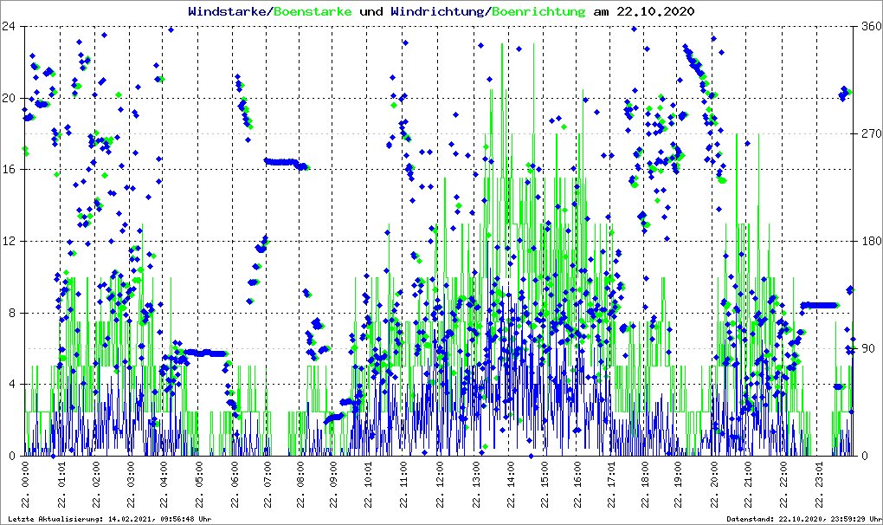The width and height of the screenshot is (883, 525).
Task: Click 'Letzte Aktualisierung' footer text
Action: tap(55, 519)
